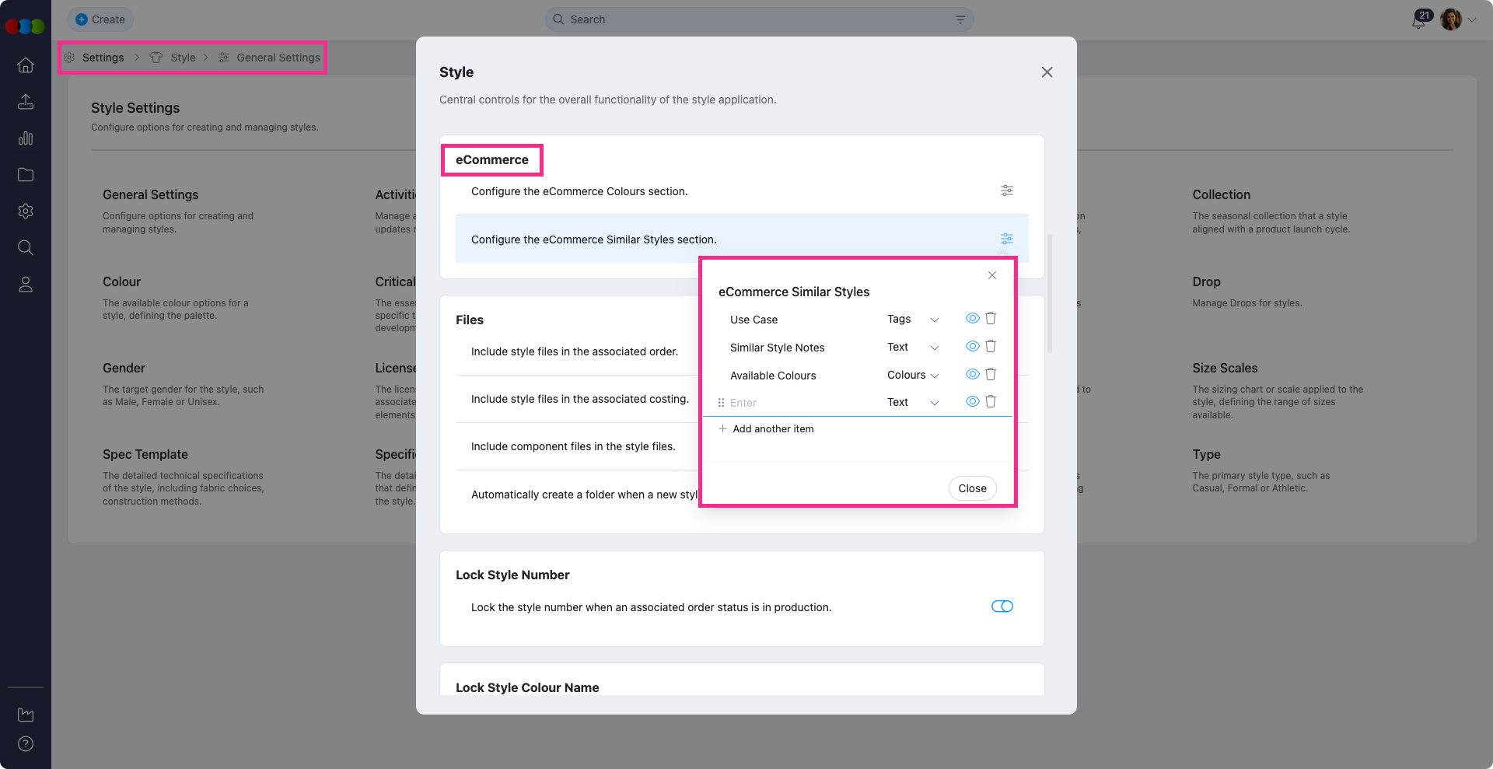
Task: Select Style in the breadcrumb
Action: (183, 58)
